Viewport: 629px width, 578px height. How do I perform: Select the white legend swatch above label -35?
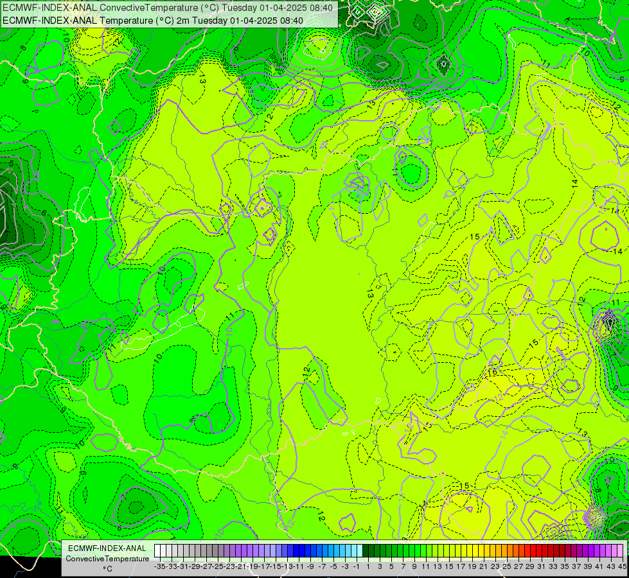point(157,551)
